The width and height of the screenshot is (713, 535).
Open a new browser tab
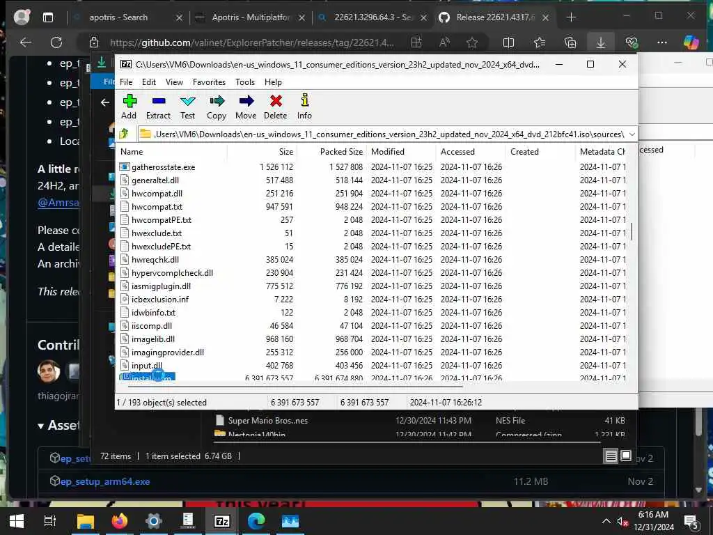(x=571, y=17)
